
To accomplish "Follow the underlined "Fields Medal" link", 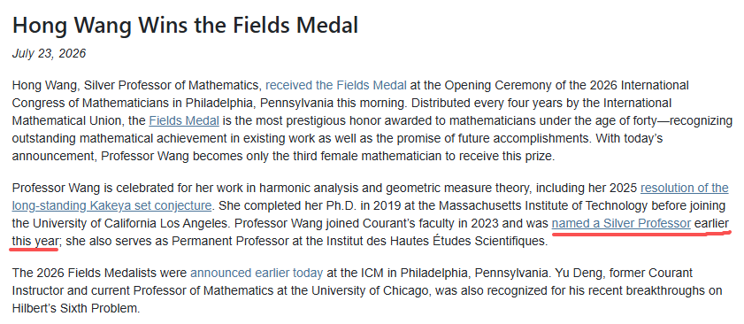I will pos(184,121).
